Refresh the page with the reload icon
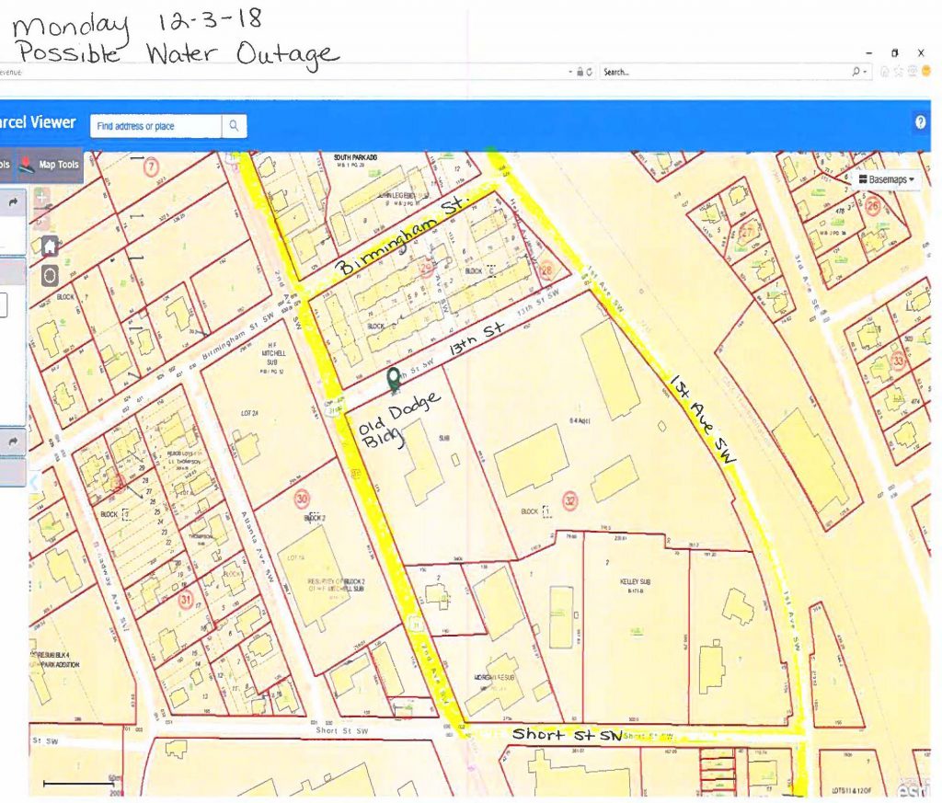 click(x=590, y=72)
